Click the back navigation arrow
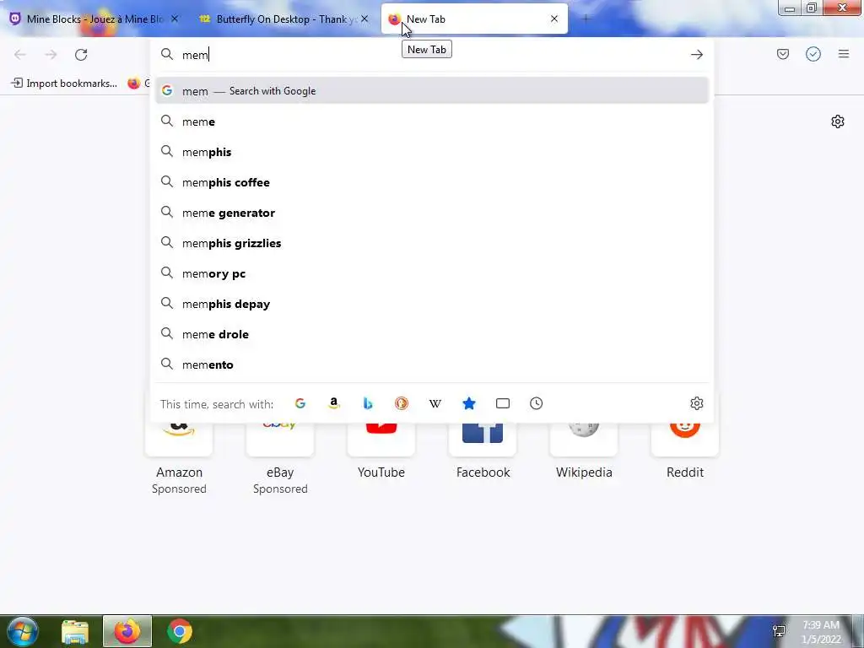 point(20,55)
